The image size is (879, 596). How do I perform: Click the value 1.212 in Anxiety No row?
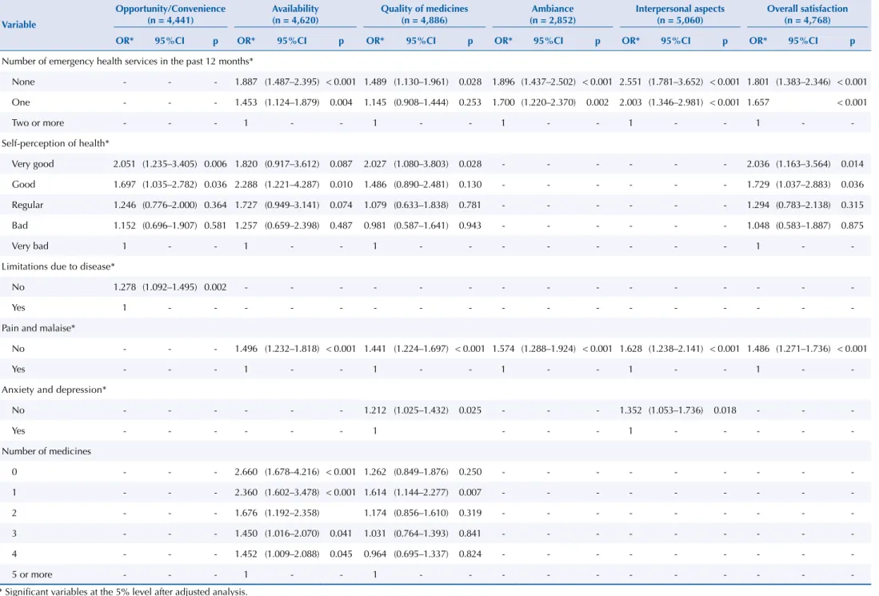[375, 410]
